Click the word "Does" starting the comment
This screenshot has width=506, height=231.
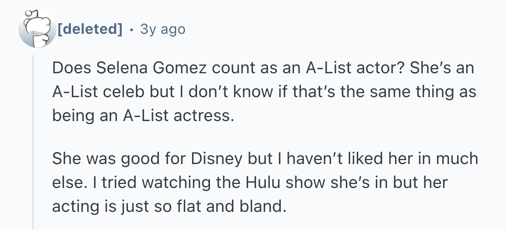tap(68, 68)
